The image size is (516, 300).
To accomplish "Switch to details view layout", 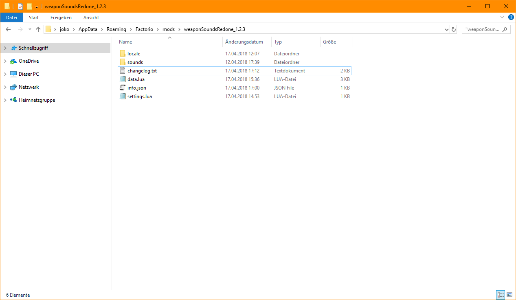I will click(x=500, y=295).
